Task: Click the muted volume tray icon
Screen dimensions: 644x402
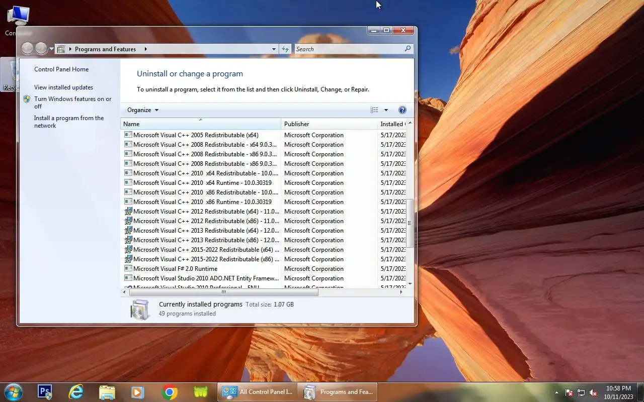Action: (x=593, y=392)
